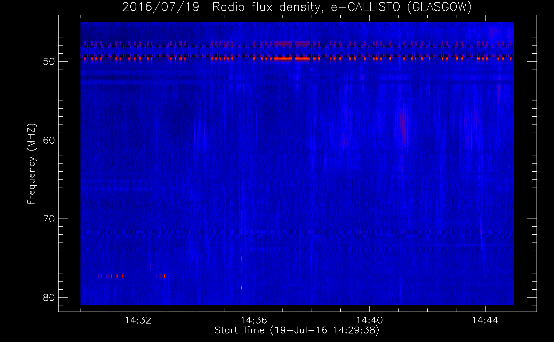Click the 80 frequency tick label
This screenshot has width=554, height=342.
coord(49,298)
